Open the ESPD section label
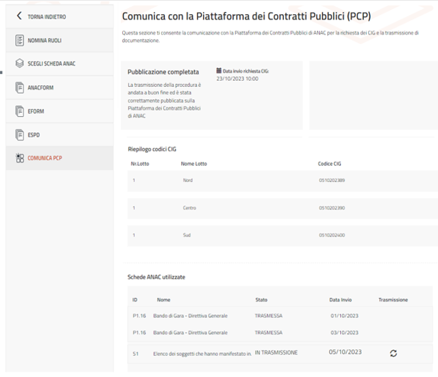Viewport: 438px width, 377px height. click(x=35, y=134)
